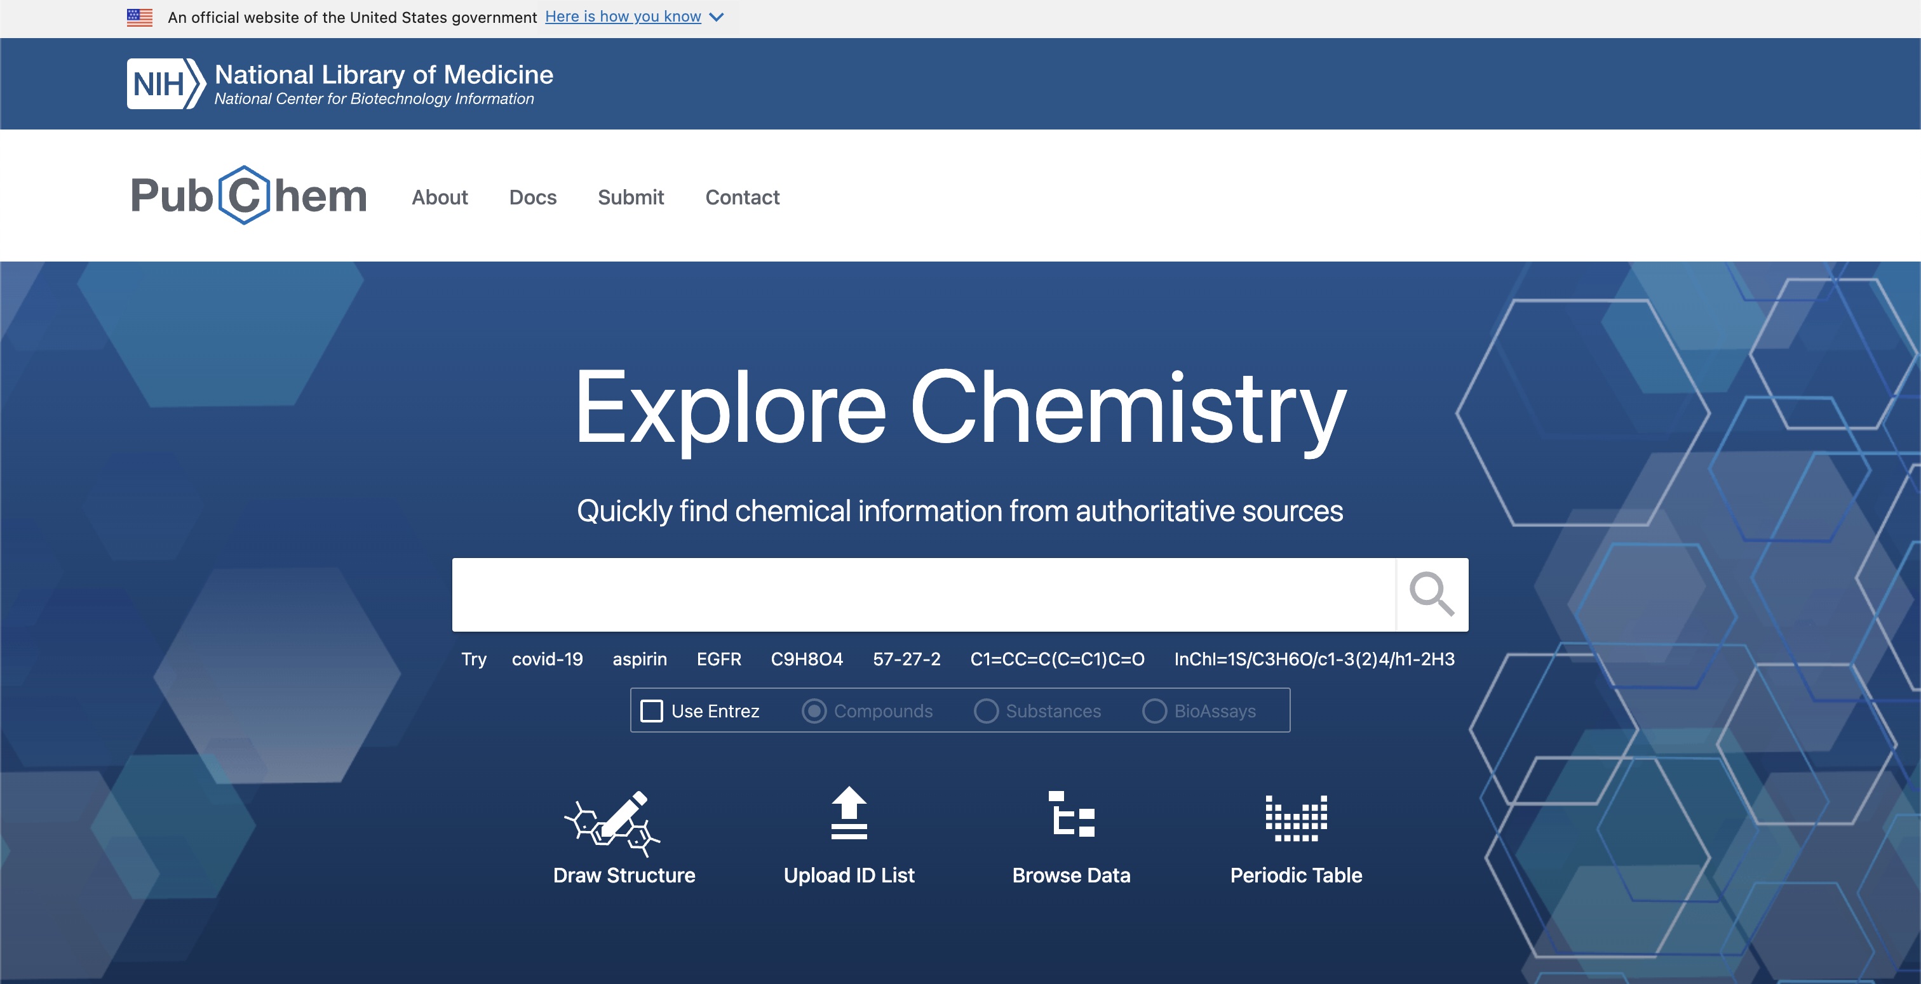
Task: Open the About menu item
Action: (440, 197)
